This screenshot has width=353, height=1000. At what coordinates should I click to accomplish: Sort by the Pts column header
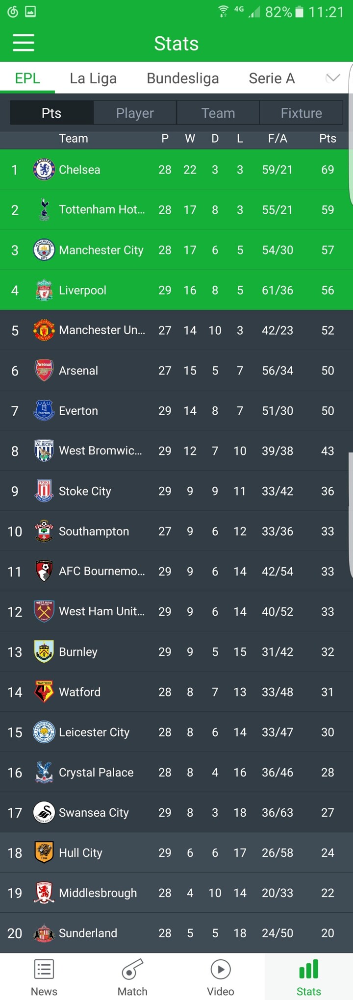click(328, 139)
